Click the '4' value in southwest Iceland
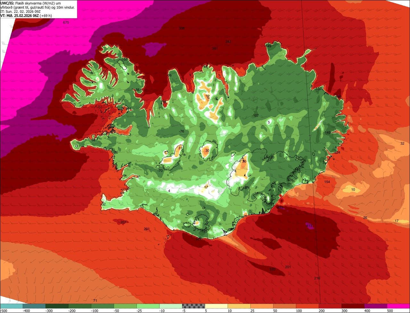This screenshot has width=410, height=313. pyautogui.click(x=169, y=191)
